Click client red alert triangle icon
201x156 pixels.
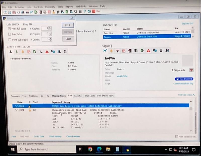click(x=47, y=52)
